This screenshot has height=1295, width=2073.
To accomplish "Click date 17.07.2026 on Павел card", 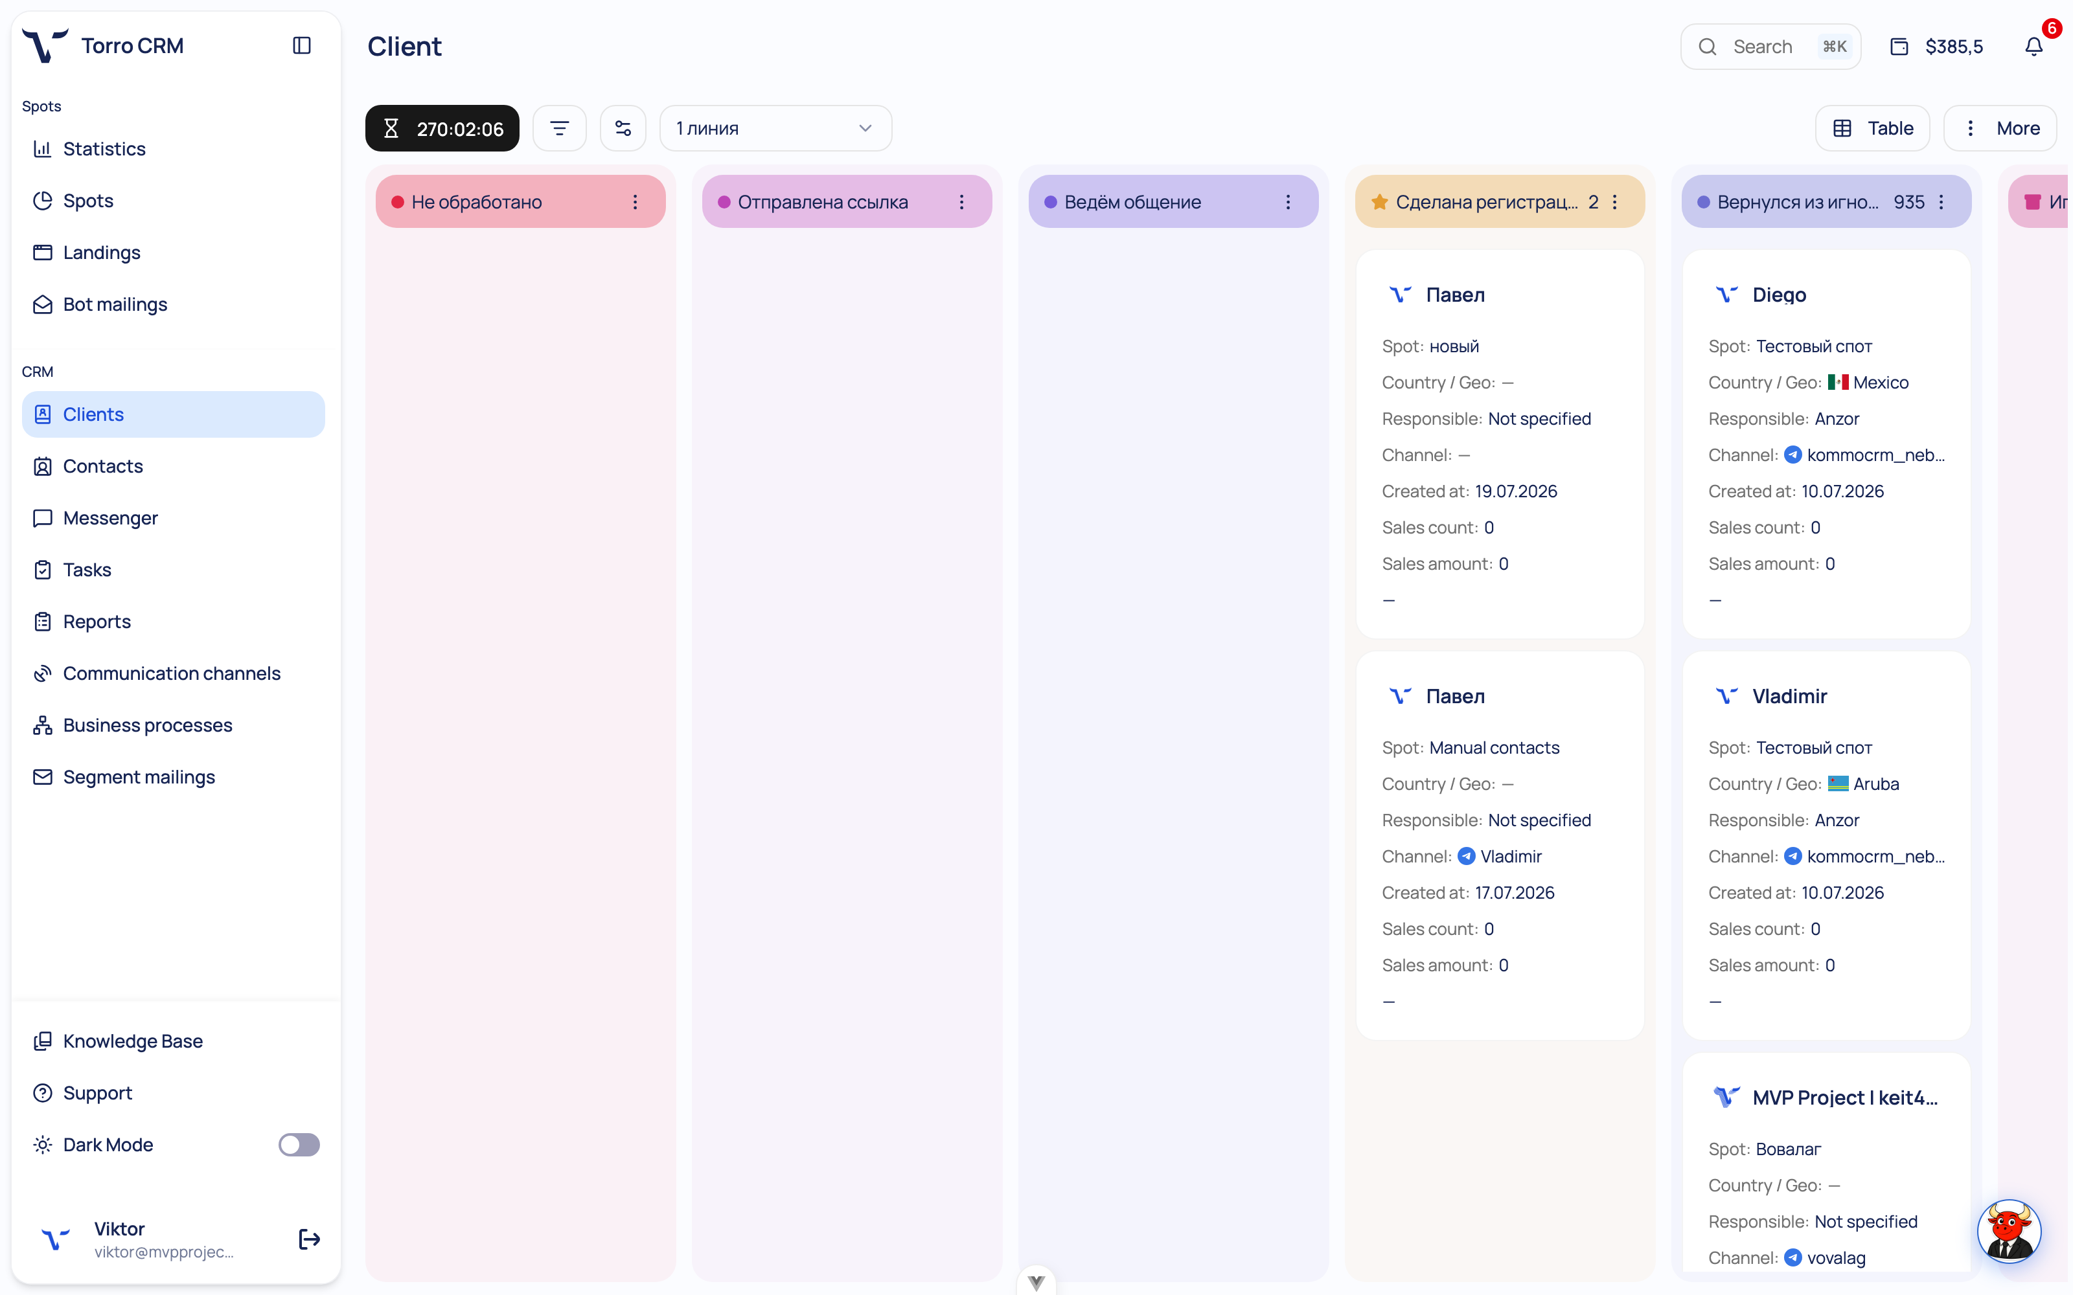I will pos(1514,892).
